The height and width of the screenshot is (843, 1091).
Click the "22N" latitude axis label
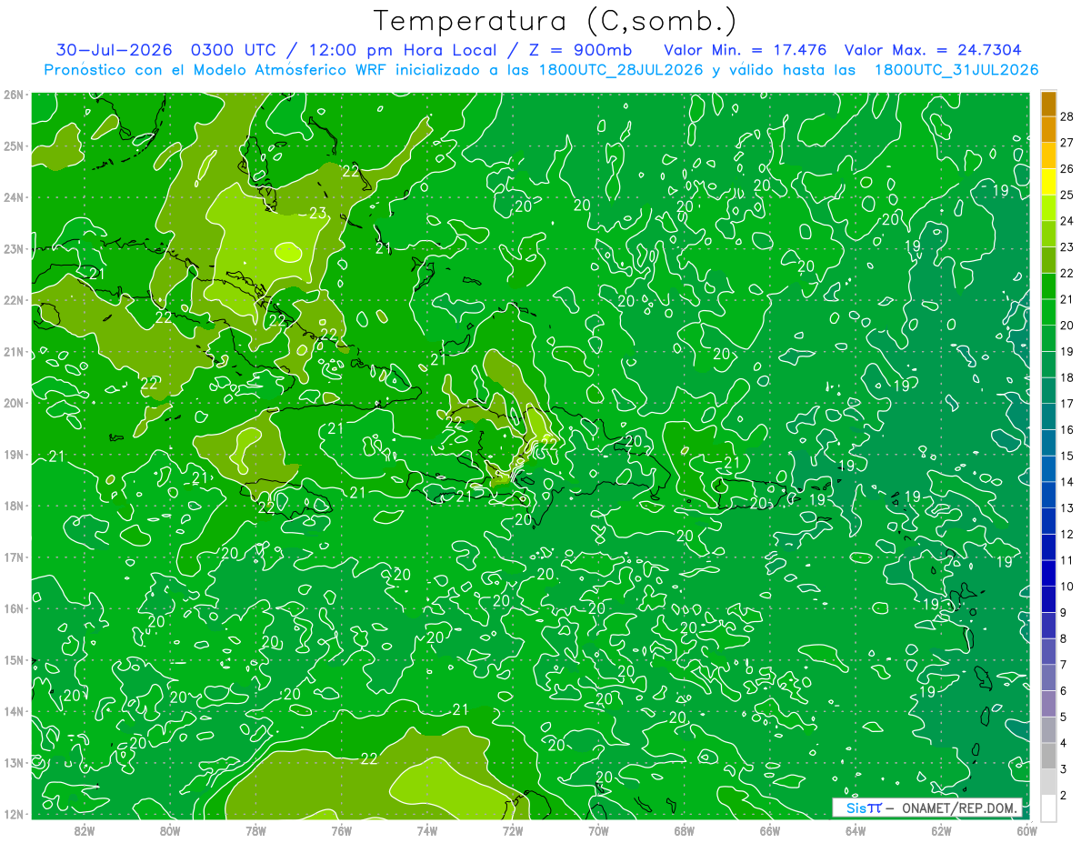pyautogui.click(x=13, y=300)
